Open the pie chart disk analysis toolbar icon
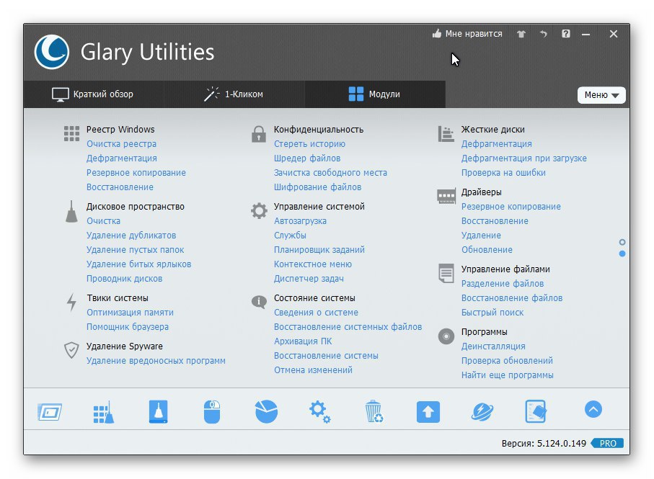 coord(266,411)
